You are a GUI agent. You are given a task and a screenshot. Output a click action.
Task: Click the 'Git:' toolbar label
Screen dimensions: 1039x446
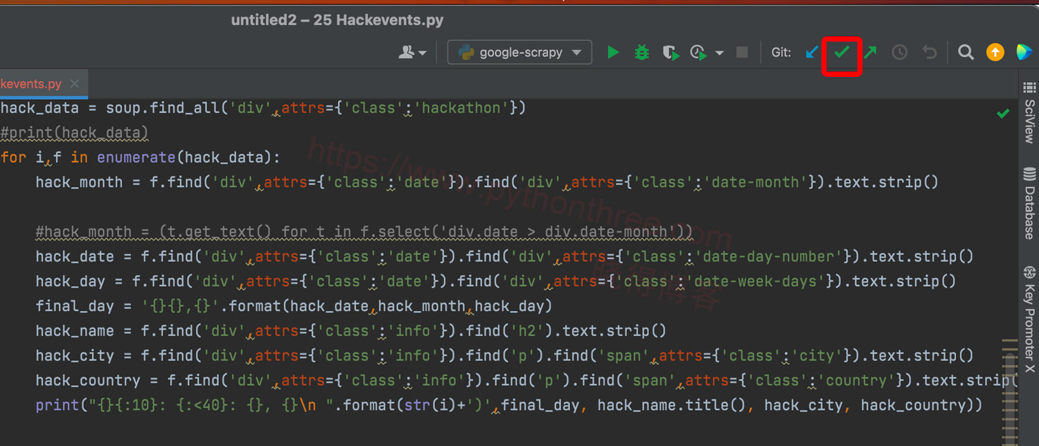tap(781, 53)
